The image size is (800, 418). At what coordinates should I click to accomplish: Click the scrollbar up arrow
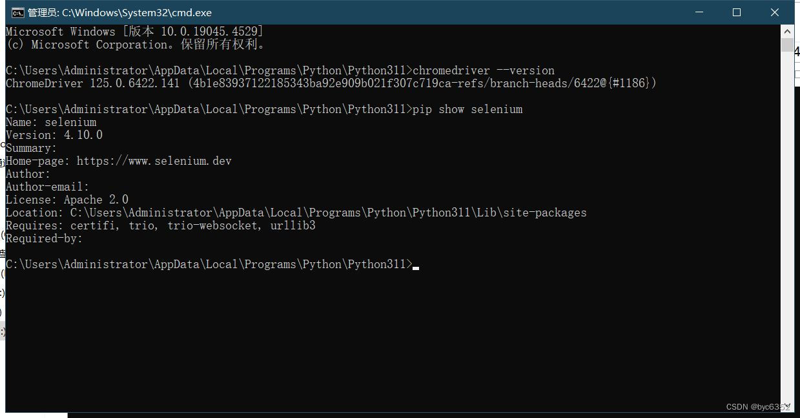[786, 30]
